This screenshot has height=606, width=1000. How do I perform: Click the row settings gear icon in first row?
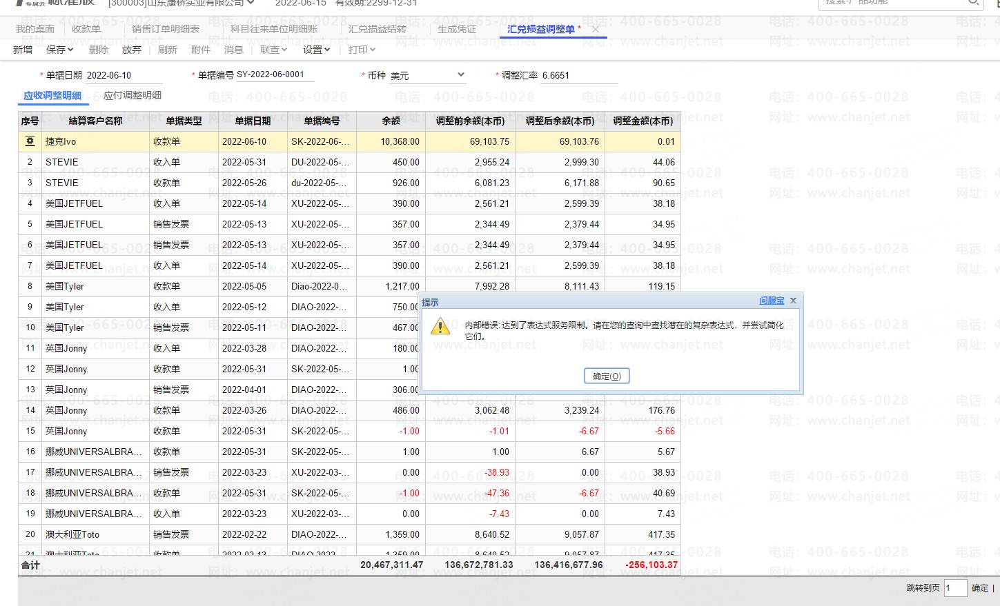click(x=30, y=141)
